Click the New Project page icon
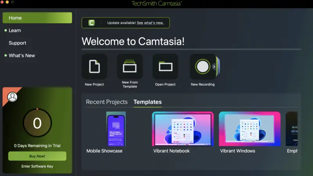Image resolution: width=313 pixels, height=176 pixels. [94, 67]
